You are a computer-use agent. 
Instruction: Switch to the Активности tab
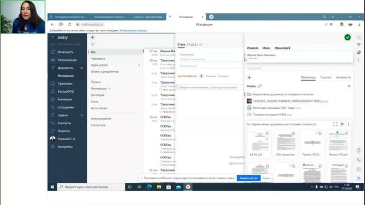pos(343,77)
